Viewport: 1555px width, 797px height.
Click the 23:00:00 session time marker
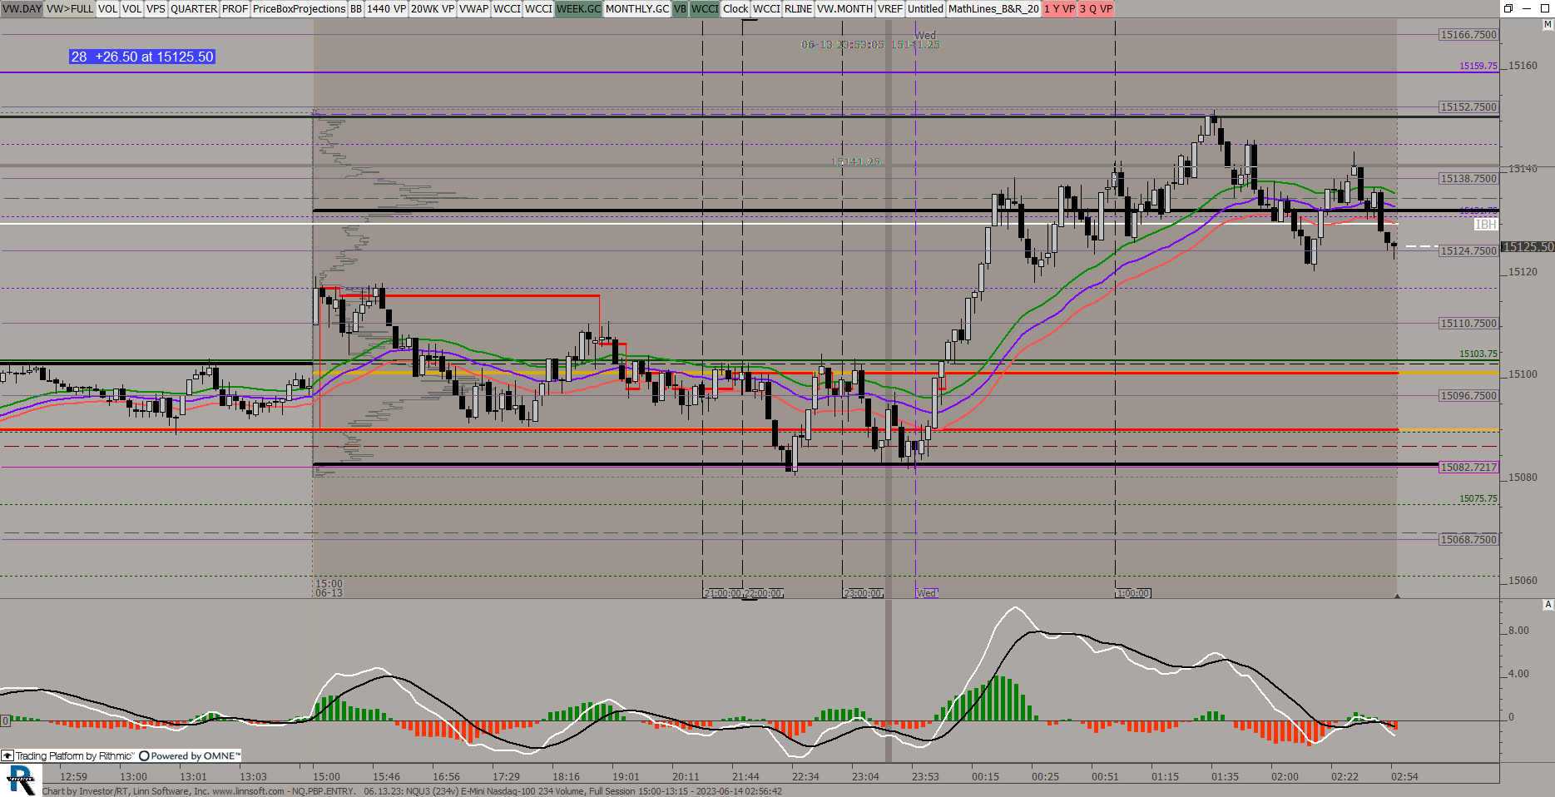click(x=863, y=593)
